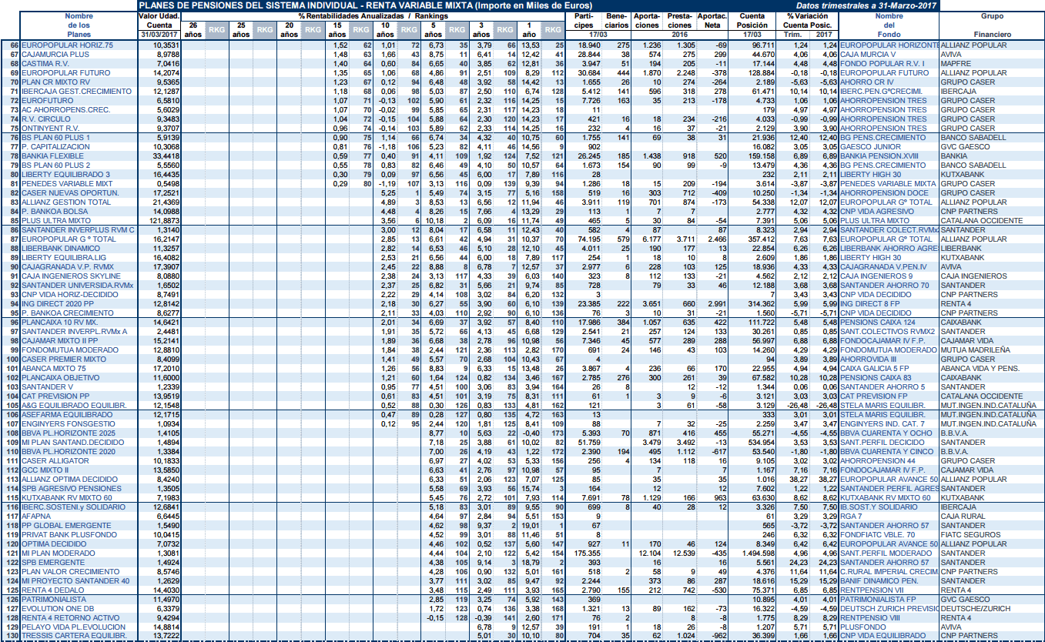The image size is (1045, 642).
Task: Select plan name 'CASTIMA R.V.'
Action: [x=48, y=64]
